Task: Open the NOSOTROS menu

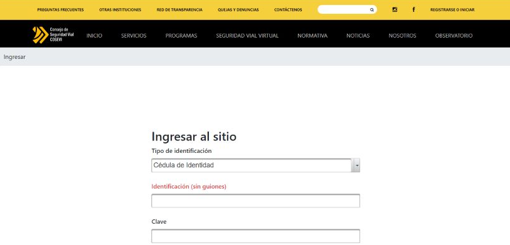Action: pos(402,36)
